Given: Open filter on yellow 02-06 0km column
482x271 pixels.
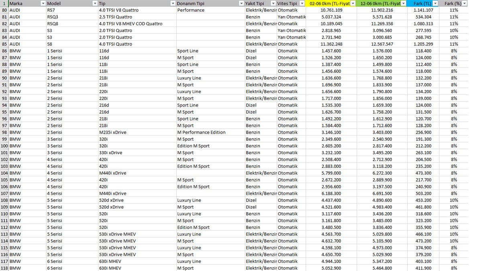Looking at the screenshot, I should pos(353,4).
